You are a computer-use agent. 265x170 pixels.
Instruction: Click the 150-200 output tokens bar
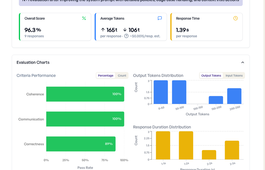216,100
